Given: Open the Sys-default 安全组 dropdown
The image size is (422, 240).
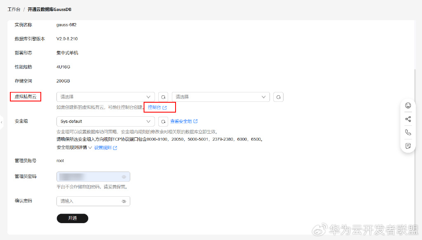Looking at the screenshot, I should click(x=105, y=122).
